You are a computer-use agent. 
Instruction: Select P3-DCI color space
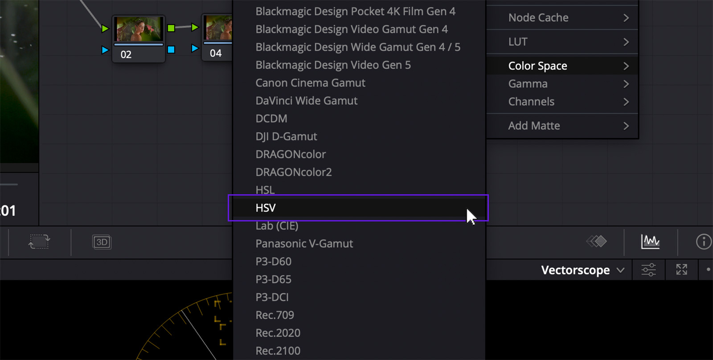click(x=359, y=297)
